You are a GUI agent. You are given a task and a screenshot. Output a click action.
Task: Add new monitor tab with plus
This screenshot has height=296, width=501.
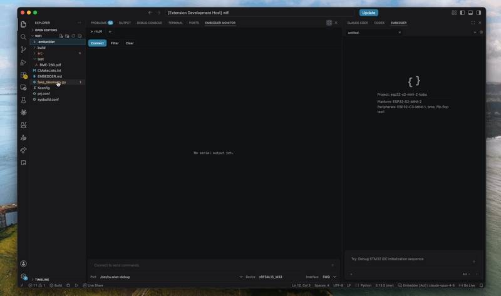[110, 32]
